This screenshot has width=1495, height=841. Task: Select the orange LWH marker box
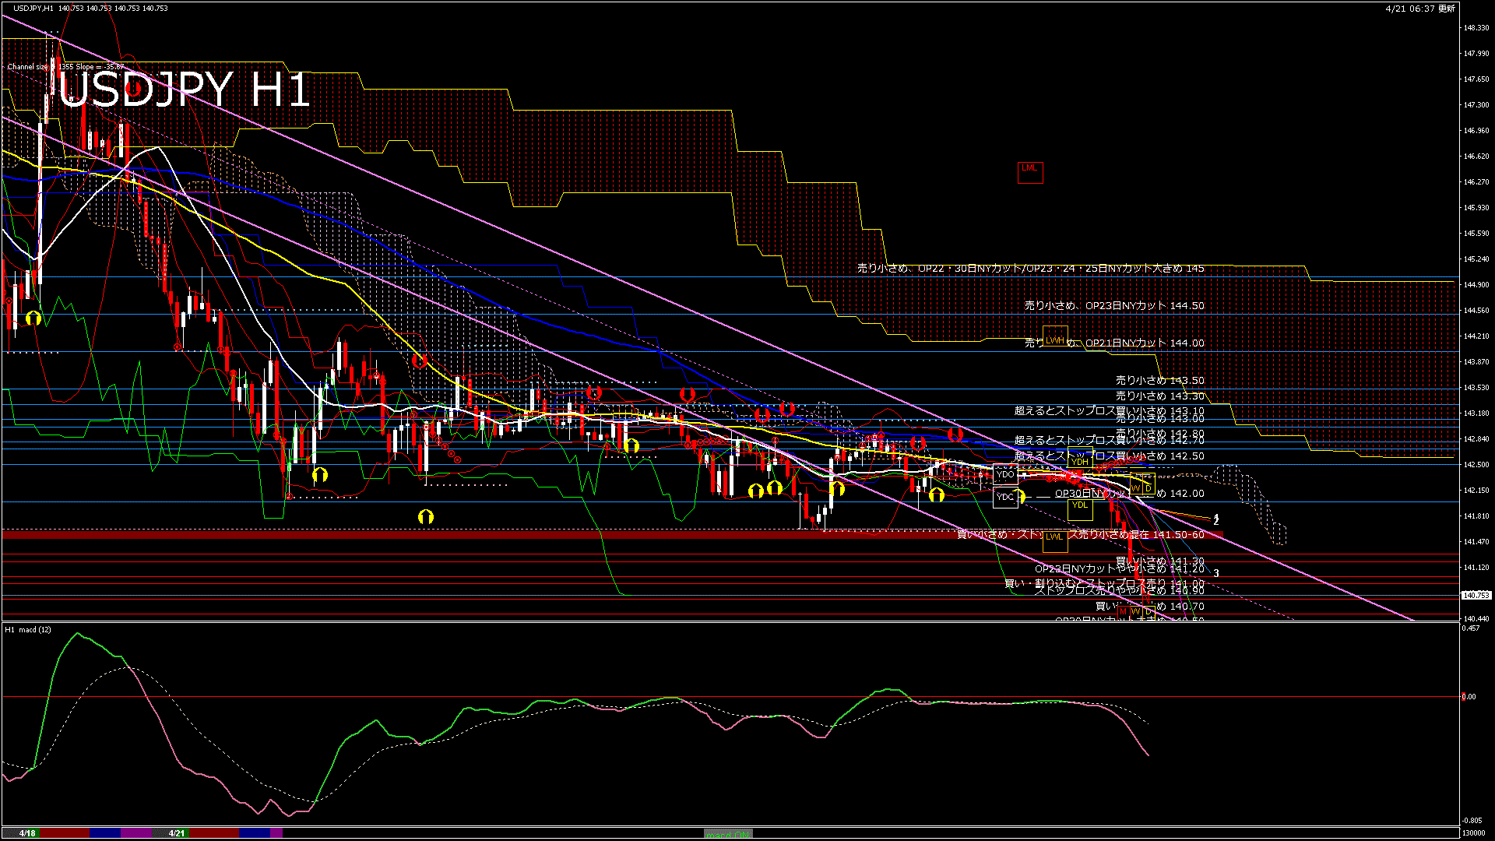pyautogui.click(x=1055, y=336)
